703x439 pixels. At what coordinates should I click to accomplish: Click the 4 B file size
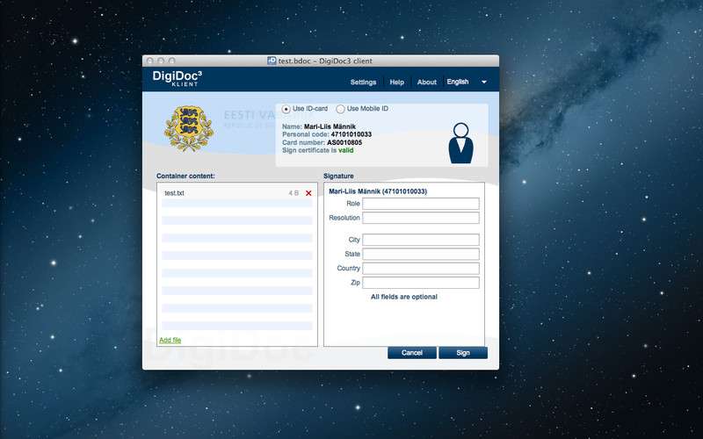click(294, 193)
